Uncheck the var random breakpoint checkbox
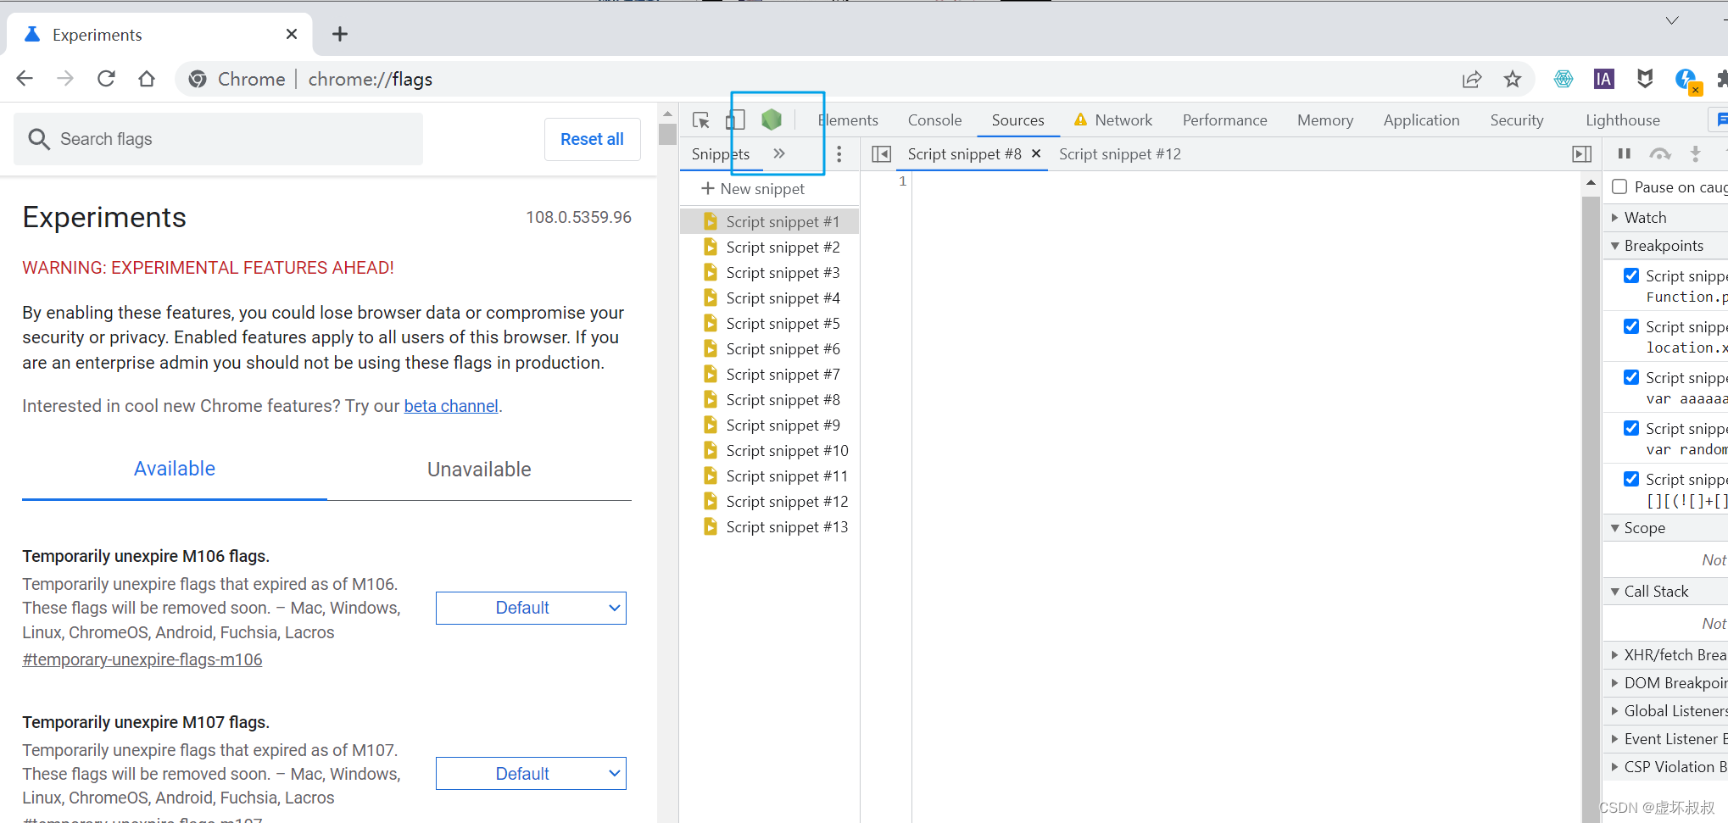The width and height of the screenshot is (1728, 823). tap(1631, 428)
